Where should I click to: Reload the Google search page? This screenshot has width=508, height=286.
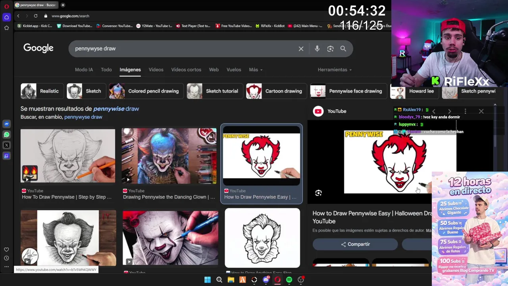tap(36, 16)
